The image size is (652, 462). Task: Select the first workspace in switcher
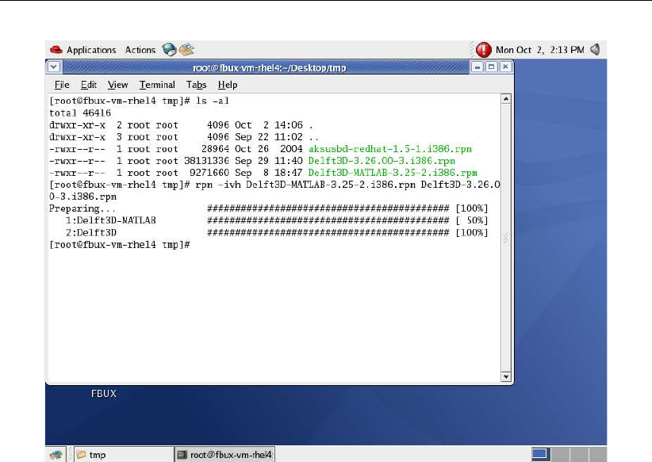pos(541,454)
